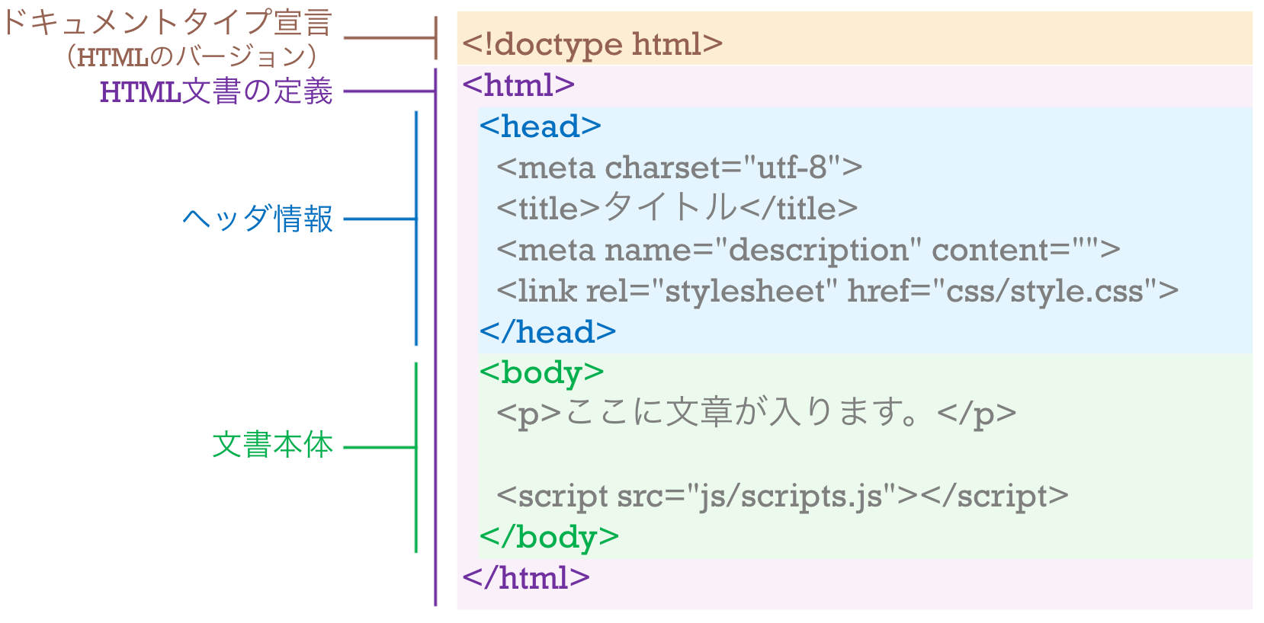This screenshot has height=623, width=1264.
Task: Select the blue ヘッダ情報 label
Action: click(x=258, y=219)
